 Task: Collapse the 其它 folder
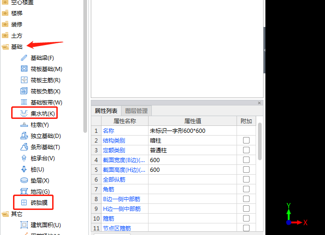coord(5,214)
